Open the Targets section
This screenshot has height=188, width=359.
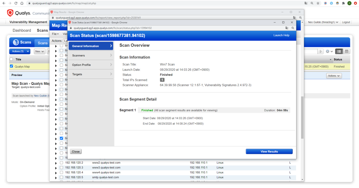pos(91,74)
